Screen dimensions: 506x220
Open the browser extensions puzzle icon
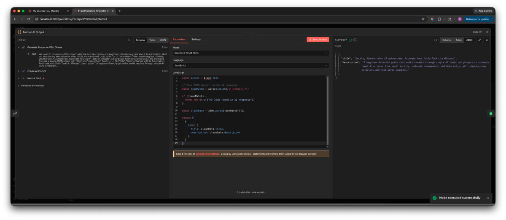tap(439, 19)
